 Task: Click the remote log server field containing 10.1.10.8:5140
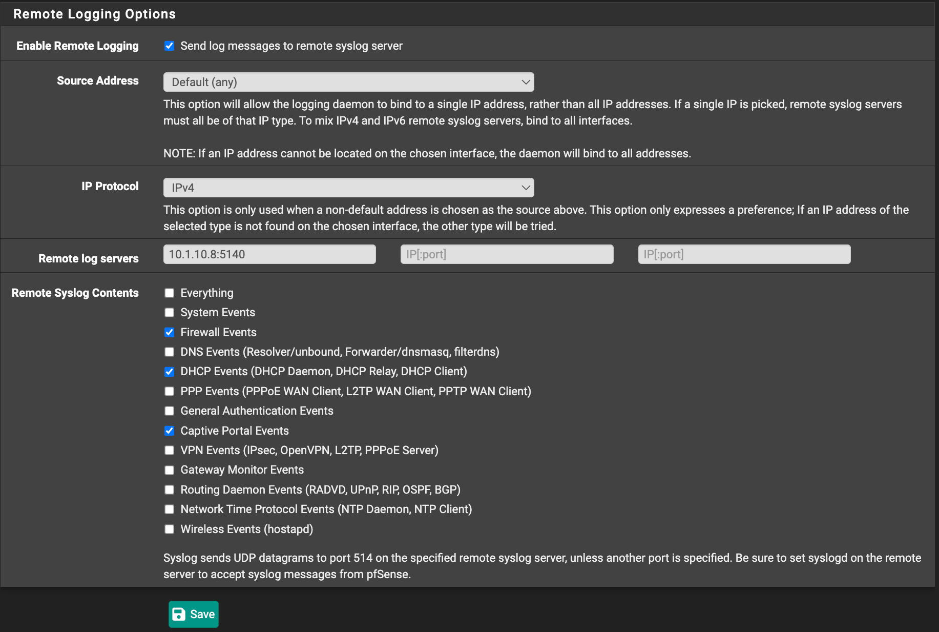(x=269, y=254)
